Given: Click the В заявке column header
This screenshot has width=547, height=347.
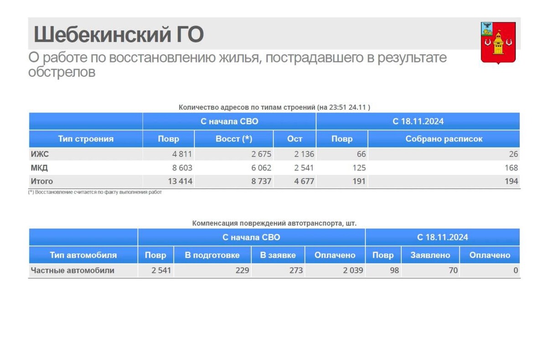Looking at the screenshot, I should [278, 255].
